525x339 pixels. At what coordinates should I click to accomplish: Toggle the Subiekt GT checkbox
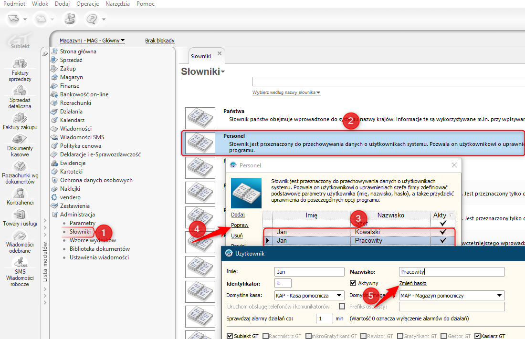tap(230, 336)
